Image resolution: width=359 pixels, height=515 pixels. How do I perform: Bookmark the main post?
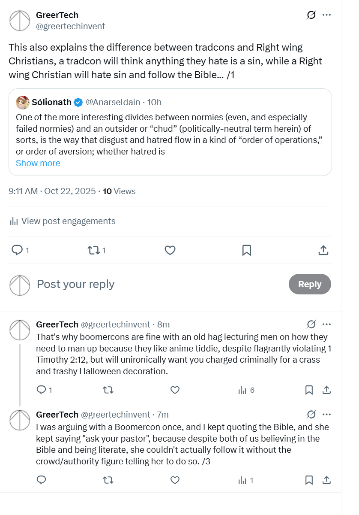pos(247,250)
